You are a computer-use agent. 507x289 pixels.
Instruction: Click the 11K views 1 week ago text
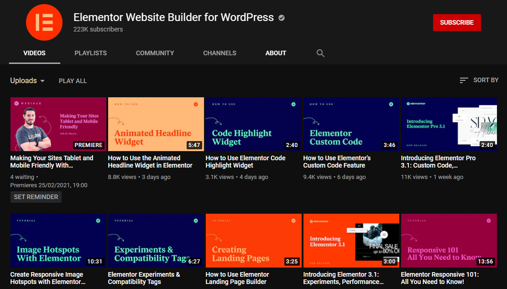pos(432,177)
